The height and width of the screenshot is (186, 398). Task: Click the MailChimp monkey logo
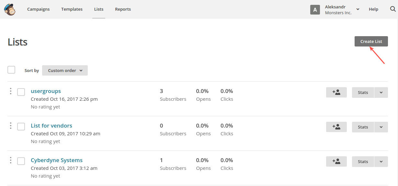(x=10, y=9)
